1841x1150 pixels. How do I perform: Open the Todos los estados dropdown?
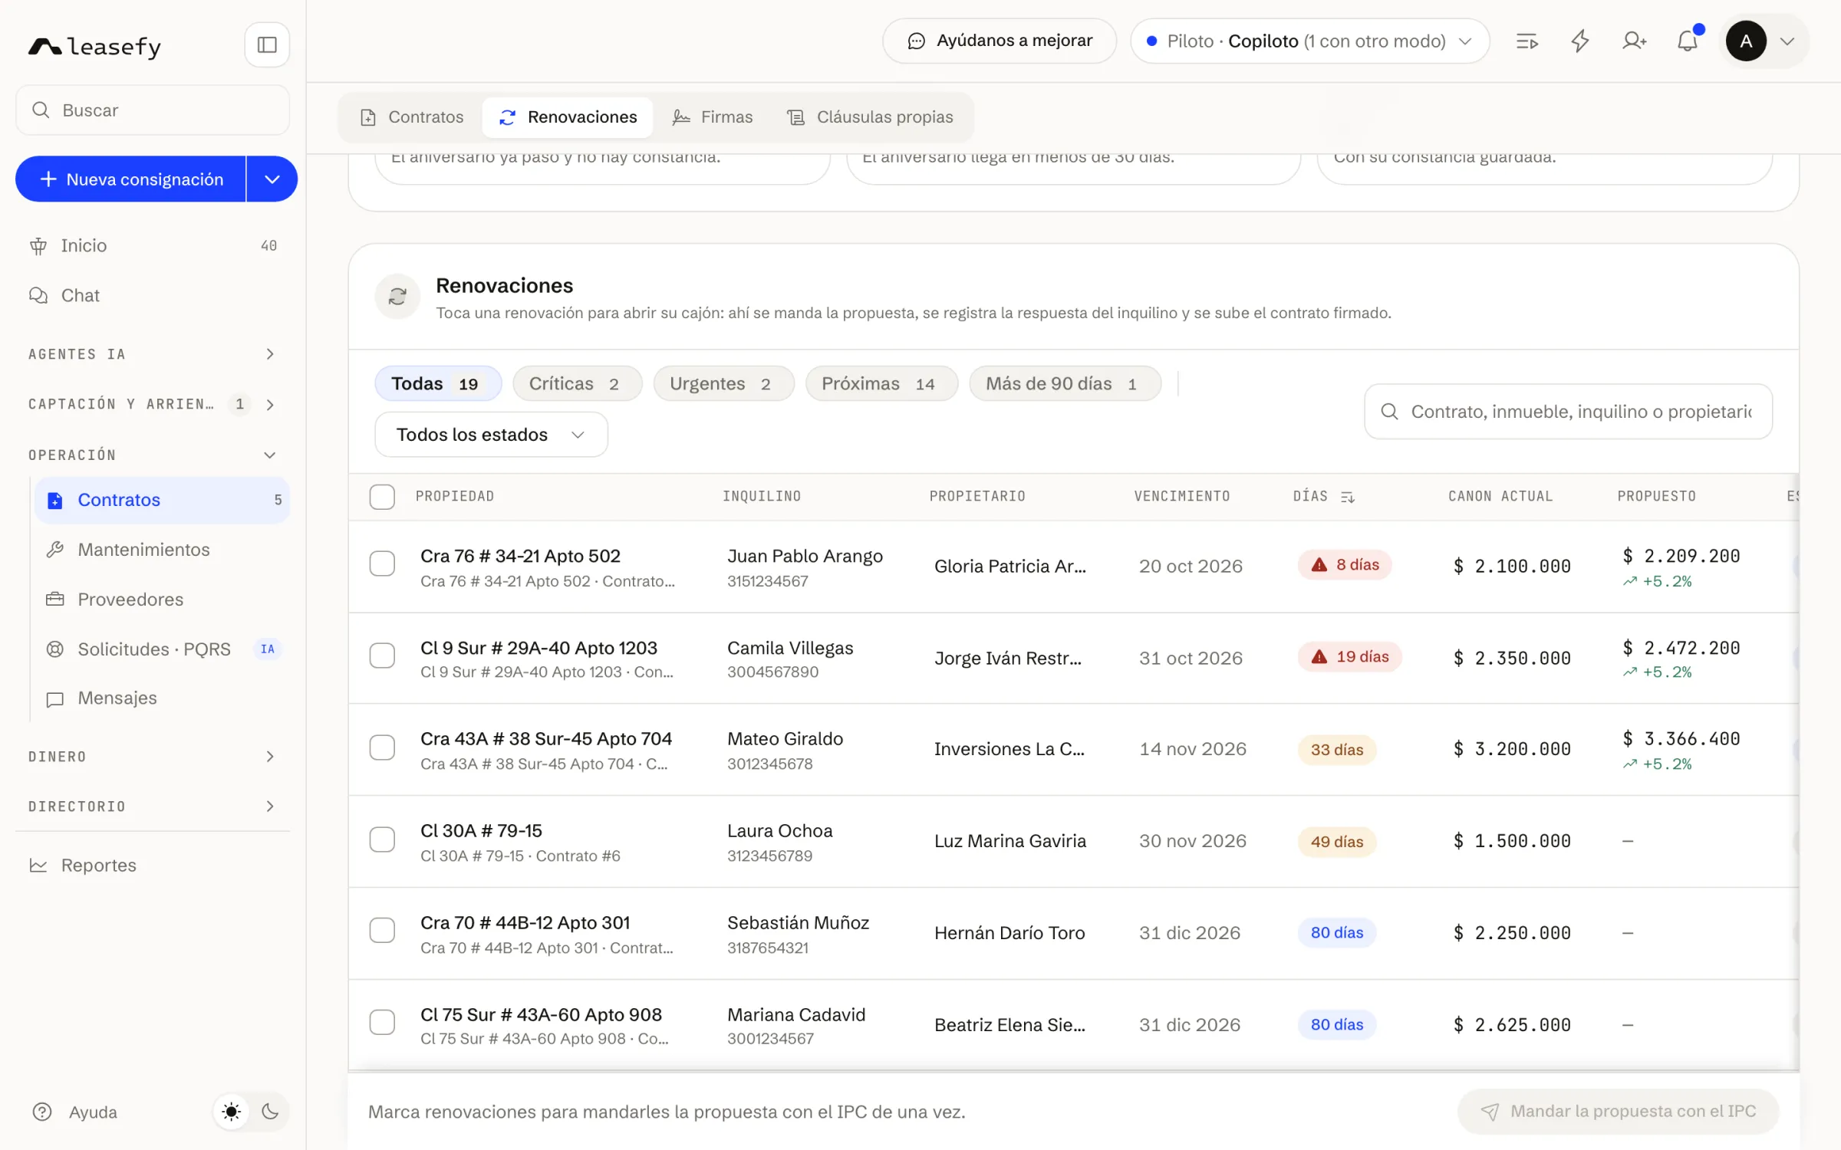tap(491, 435)
